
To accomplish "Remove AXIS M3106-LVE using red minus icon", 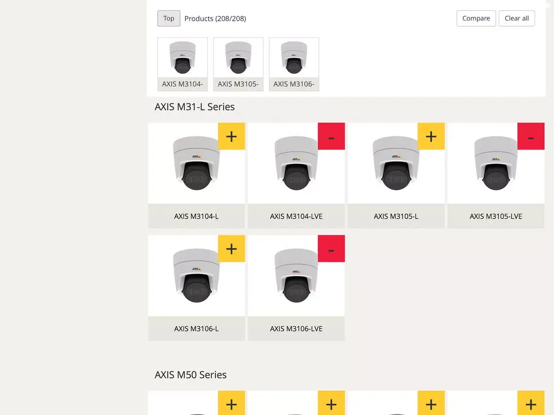I will click(331, 249).
